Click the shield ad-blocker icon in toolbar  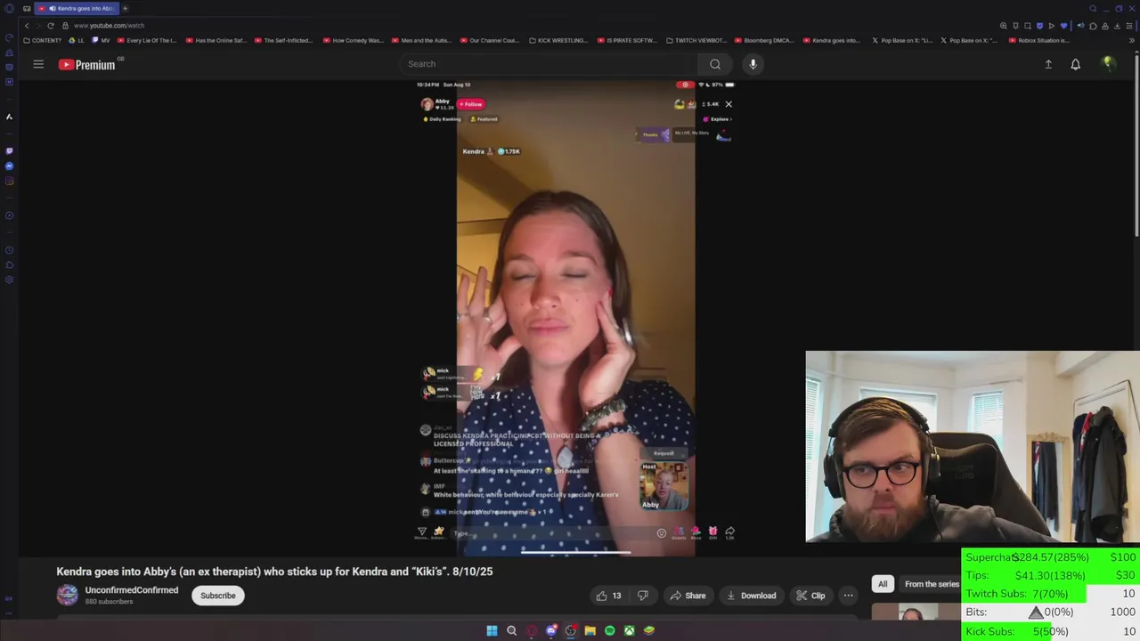click(1039, 26)
